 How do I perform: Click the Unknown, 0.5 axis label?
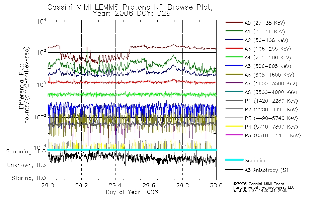pyautogui.click(x=26, y=165)
